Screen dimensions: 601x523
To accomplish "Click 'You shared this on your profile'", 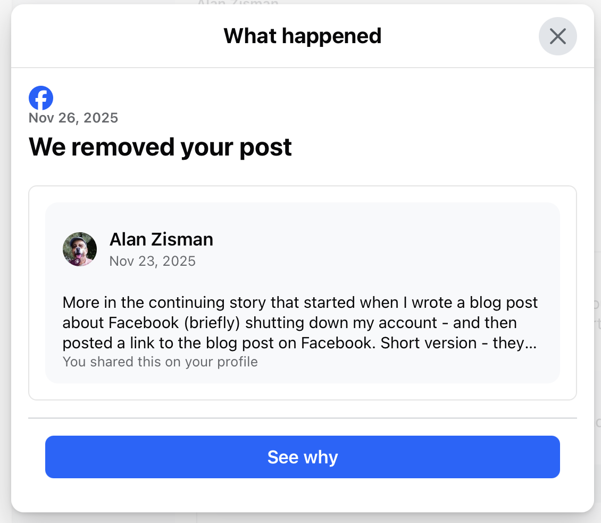I will coord(160,362).
